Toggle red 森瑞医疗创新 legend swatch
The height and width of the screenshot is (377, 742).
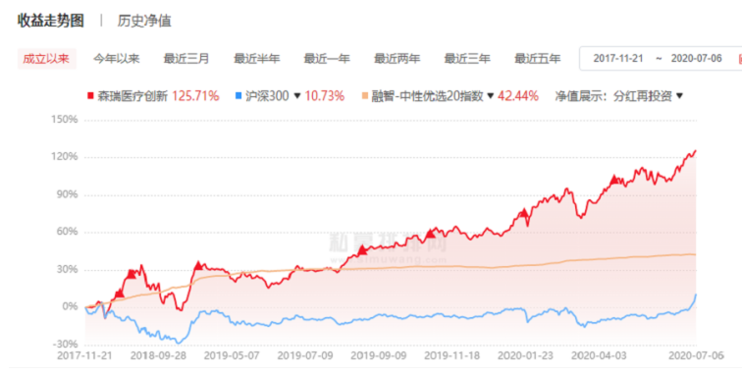pyautogui.click(x=90, y=96)
